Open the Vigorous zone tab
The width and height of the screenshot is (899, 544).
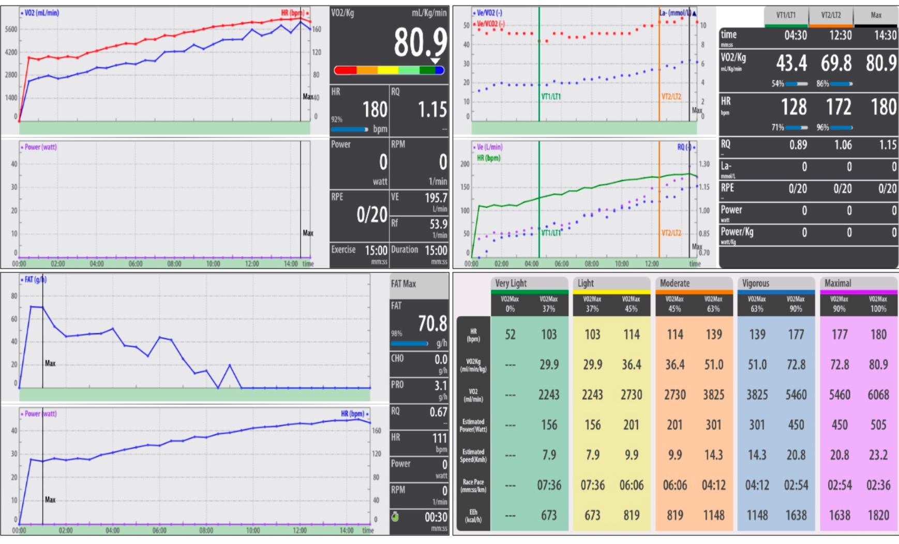click(776, 284)
